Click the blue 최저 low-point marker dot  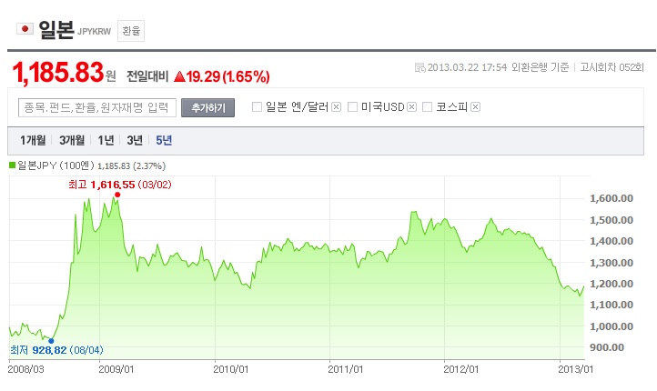51,341
